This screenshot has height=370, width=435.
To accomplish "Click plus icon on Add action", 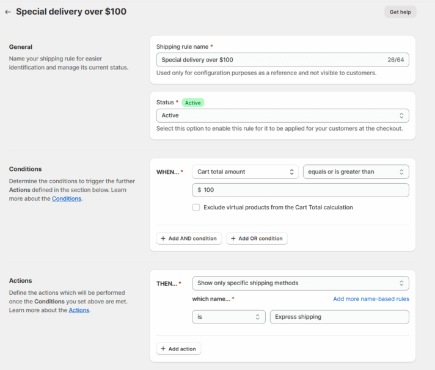I will [x=163, y=349].
